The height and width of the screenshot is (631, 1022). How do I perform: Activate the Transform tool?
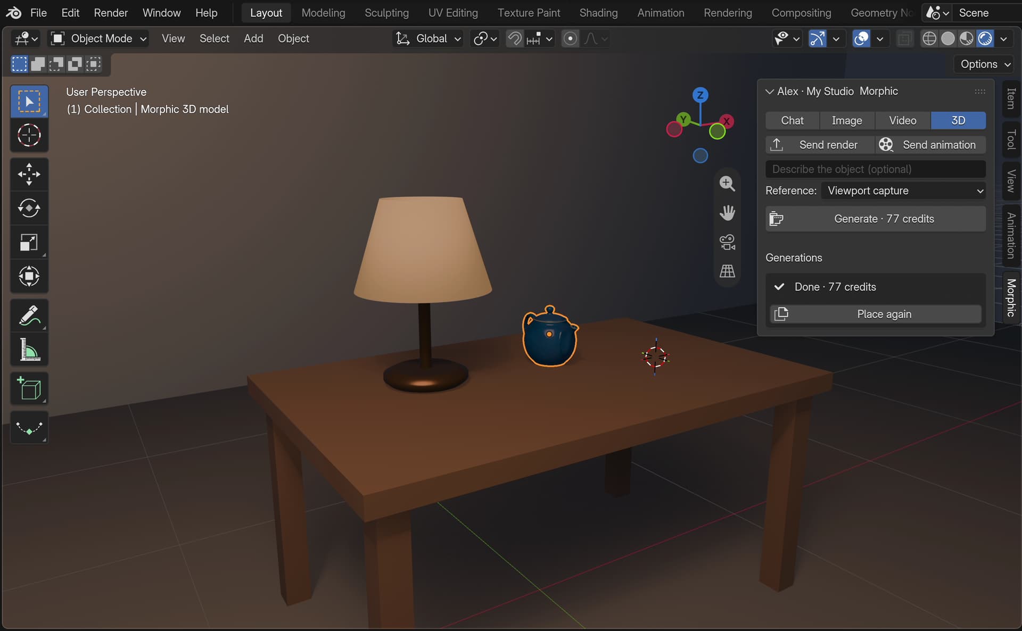29,276
